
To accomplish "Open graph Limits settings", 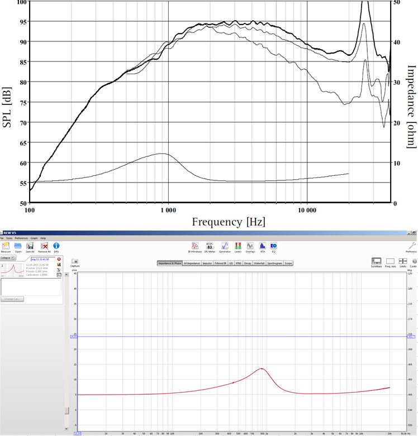I will pyautogui.click(x=403, y=261).
